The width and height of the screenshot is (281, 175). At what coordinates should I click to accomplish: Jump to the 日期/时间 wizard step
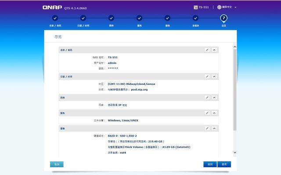[83, 18]
